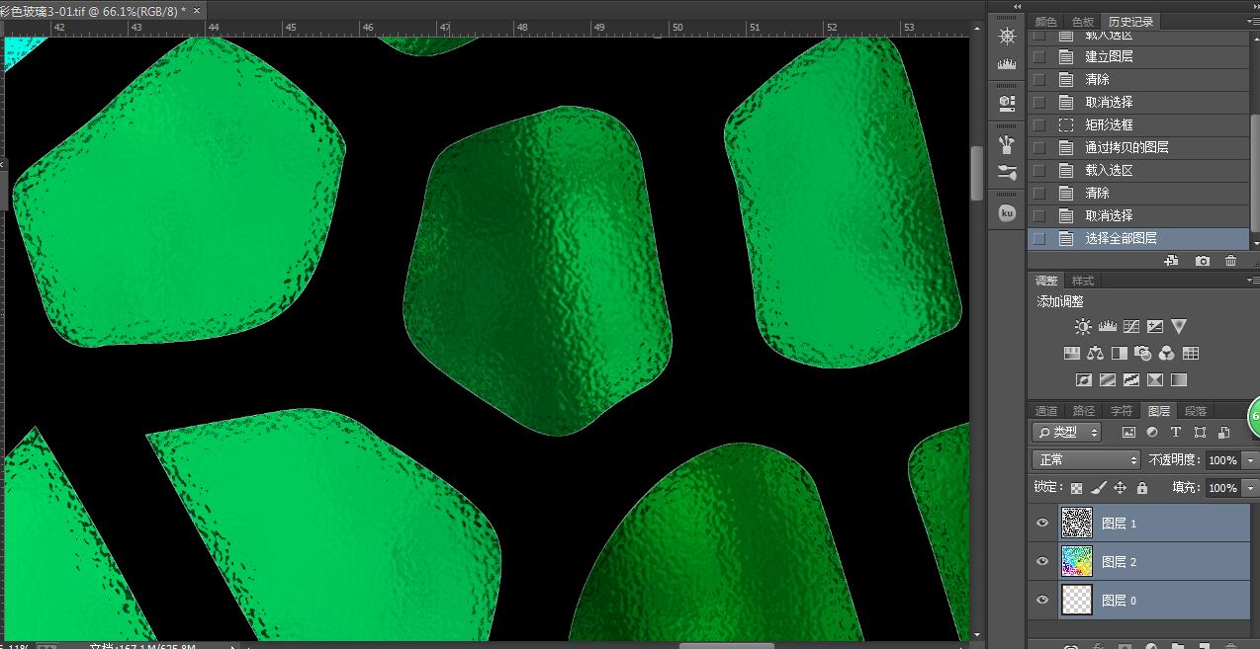
Task: Set history brush source at 建立图层 state
Action: 1038,57
